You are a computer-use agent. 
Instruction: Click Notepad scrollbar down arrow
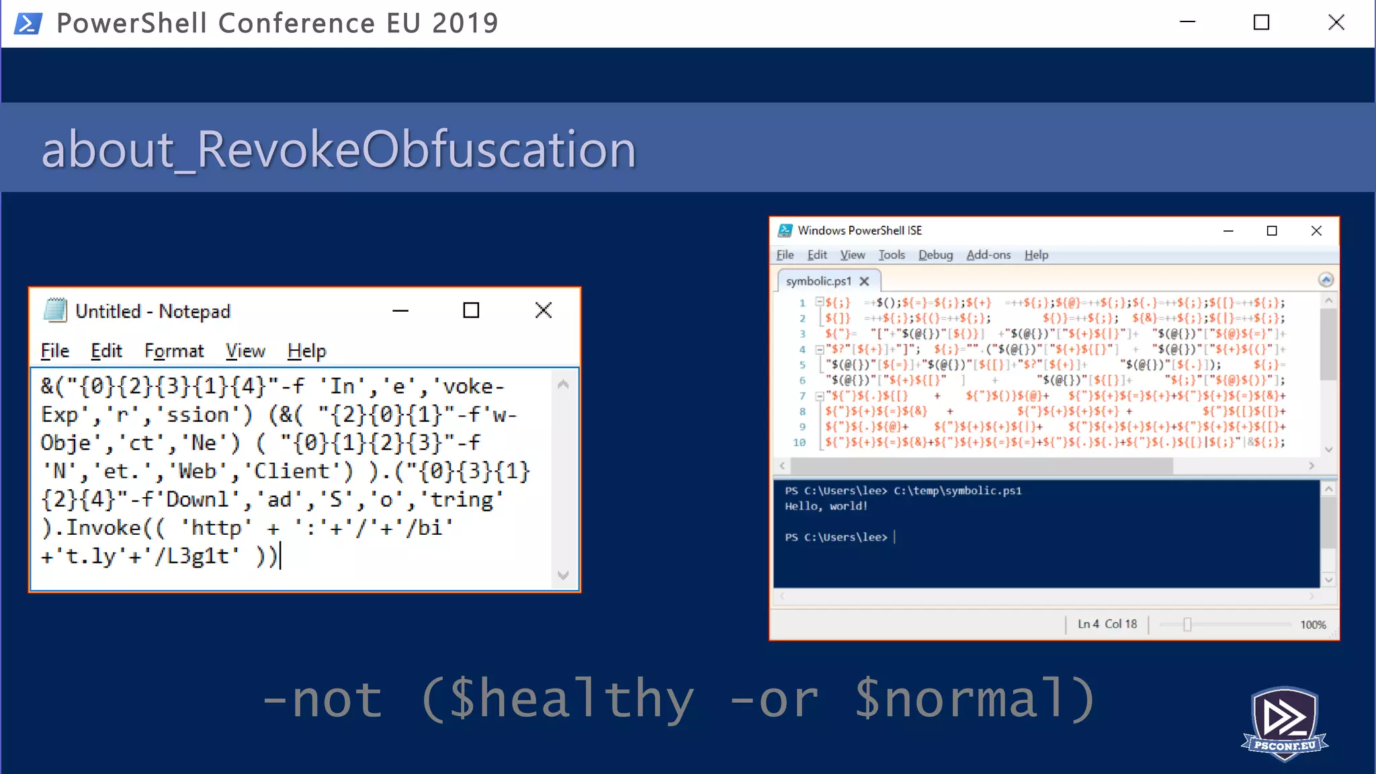click(563, 575)
